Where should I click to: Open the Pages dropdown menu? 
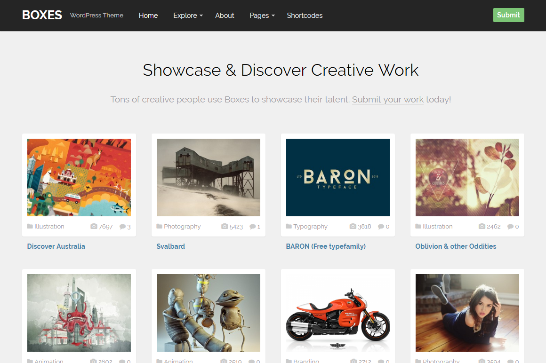[x=262, y=16]
